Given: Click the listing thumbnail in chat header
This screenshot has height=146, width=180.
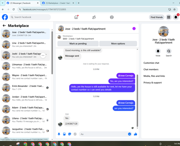Looking at the screenshot, I should [x=61, y=28].
